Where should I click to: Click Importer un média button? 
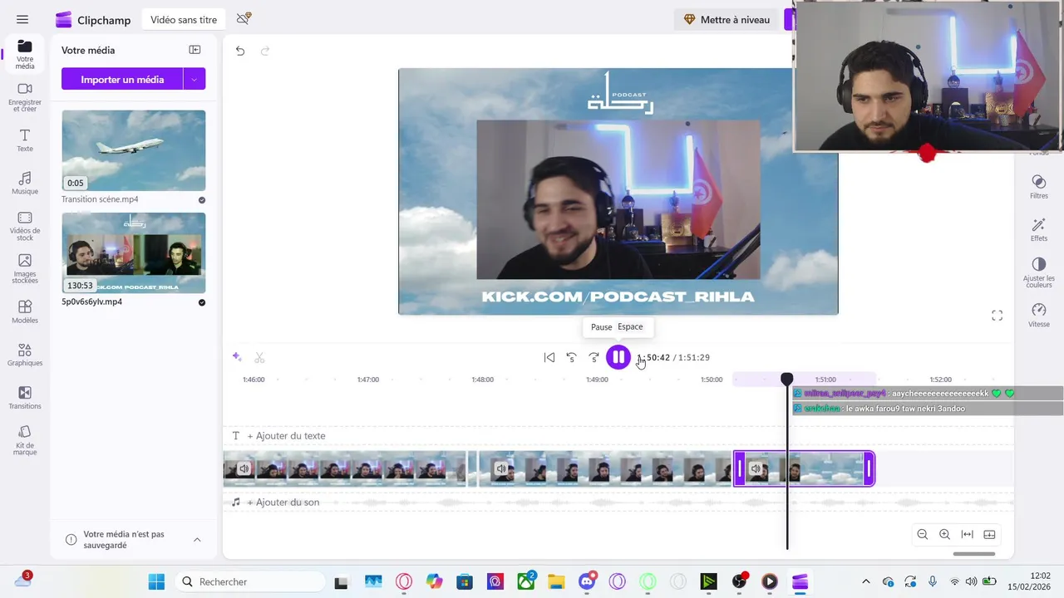pos(122,79)
